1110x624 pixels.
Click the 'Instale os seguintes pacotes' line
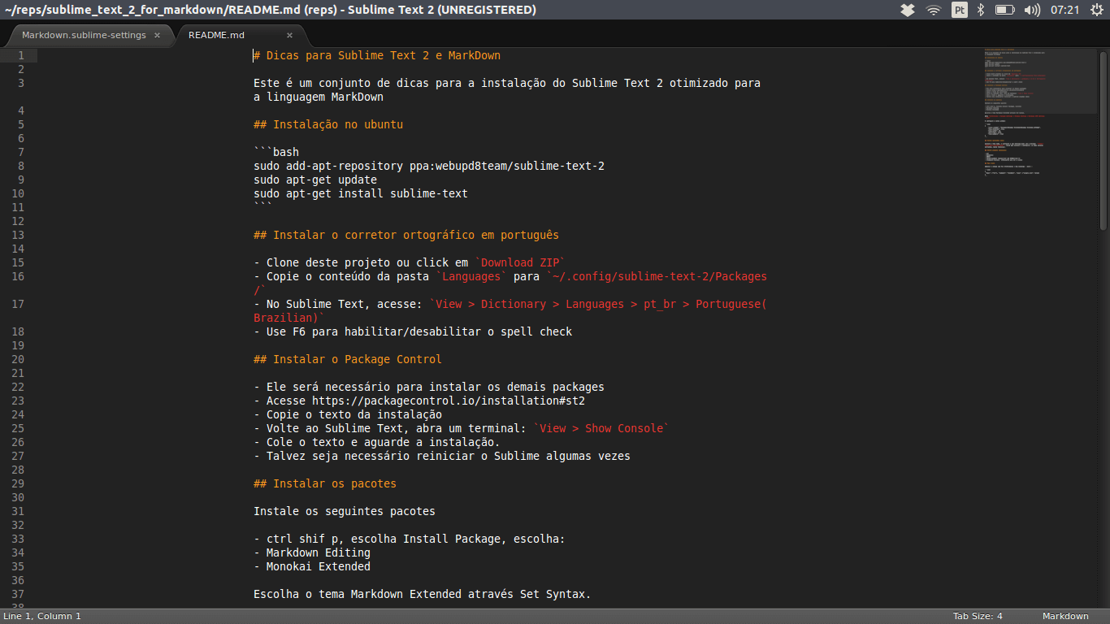[x=345, y=511]
